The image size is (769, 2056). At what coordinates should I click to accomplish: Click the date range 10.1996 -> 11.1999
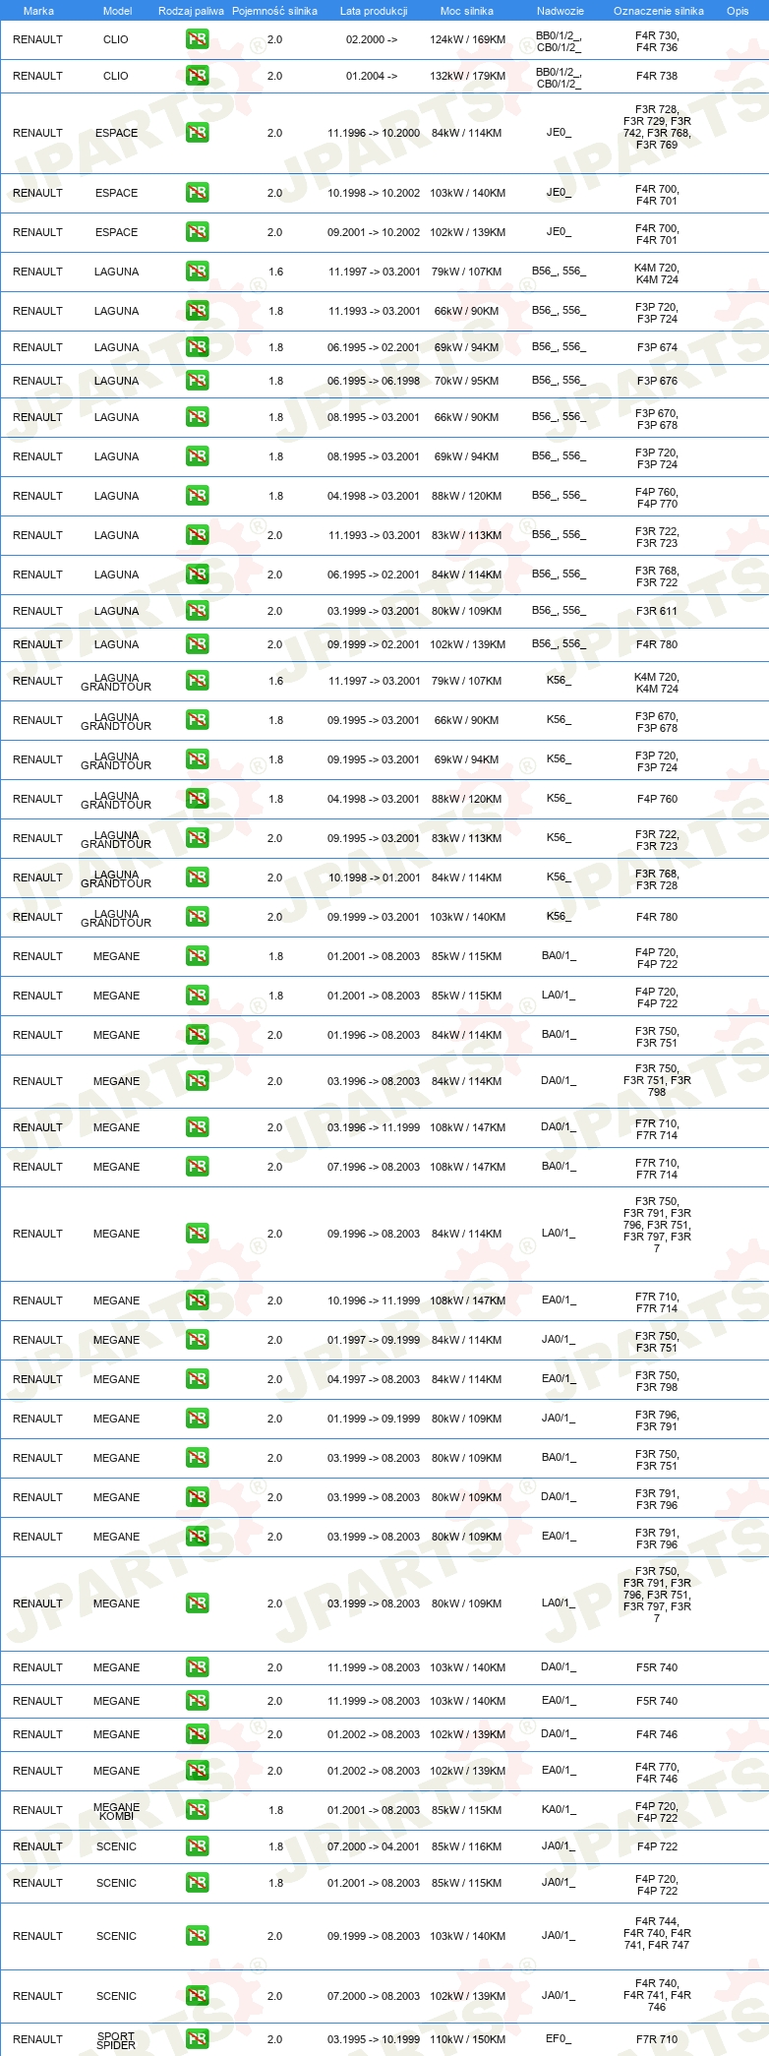coord(374,1300)
